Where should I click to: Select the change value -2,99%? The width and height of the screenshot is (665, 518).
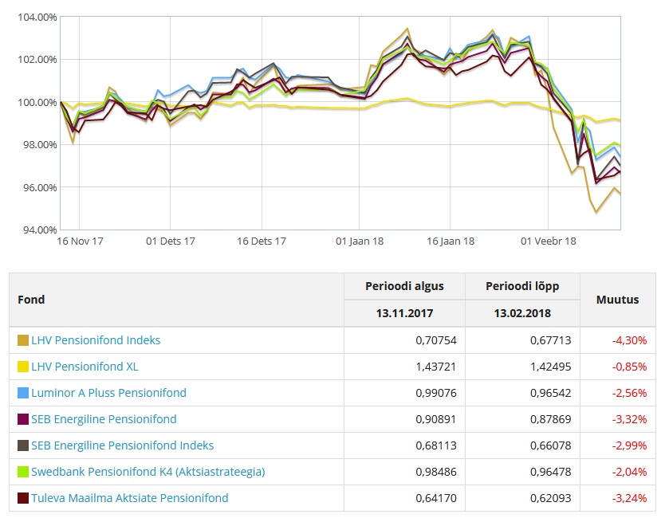pyautogui.click(x=629, y=445)
